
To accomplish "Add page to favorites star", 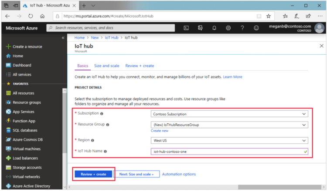I will [x=269, y=16].
